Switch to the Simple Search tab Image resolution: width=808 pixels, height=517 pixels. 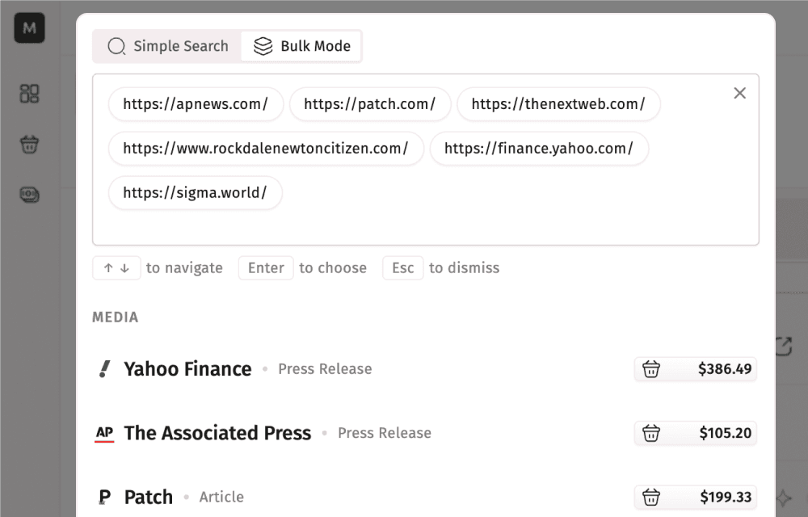[167, 46]
